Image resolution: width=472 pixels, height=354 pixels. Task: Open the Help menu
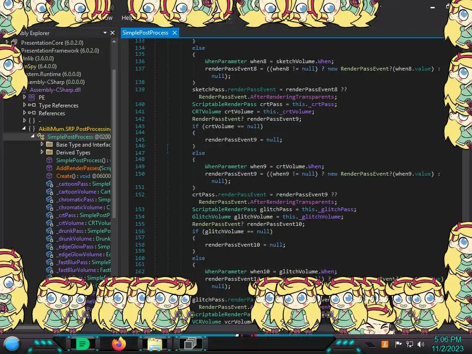point(127,18)
